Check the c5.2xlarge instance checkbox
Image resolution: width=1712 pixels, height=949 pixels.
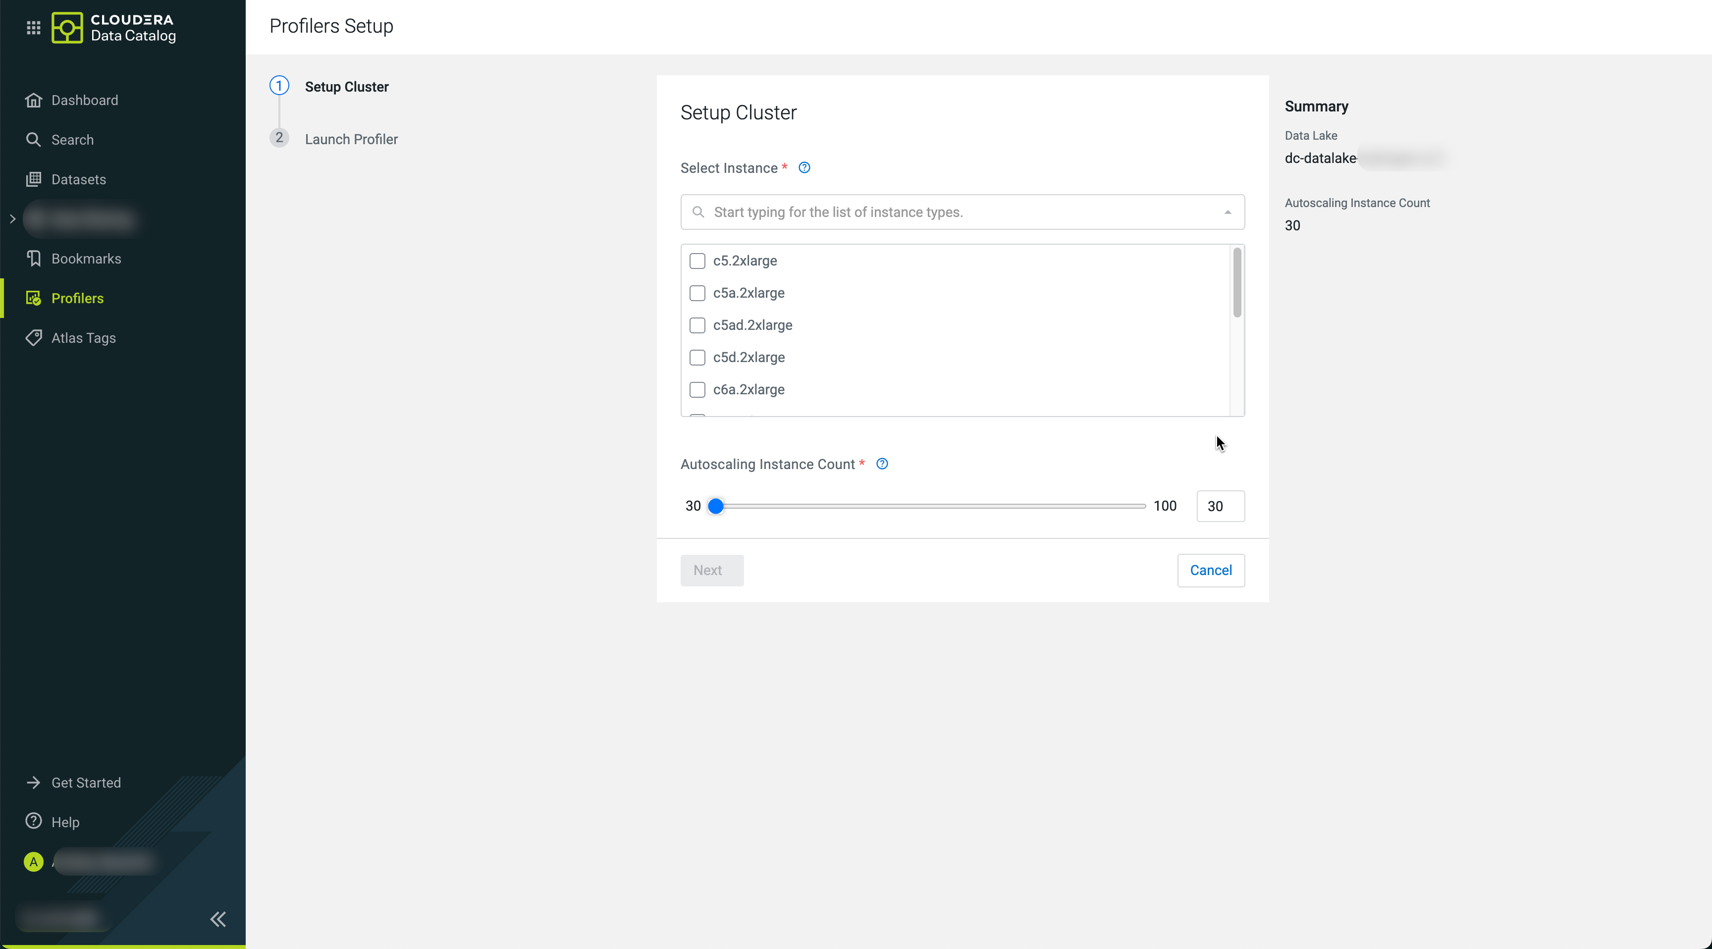(x=697, y=261)
